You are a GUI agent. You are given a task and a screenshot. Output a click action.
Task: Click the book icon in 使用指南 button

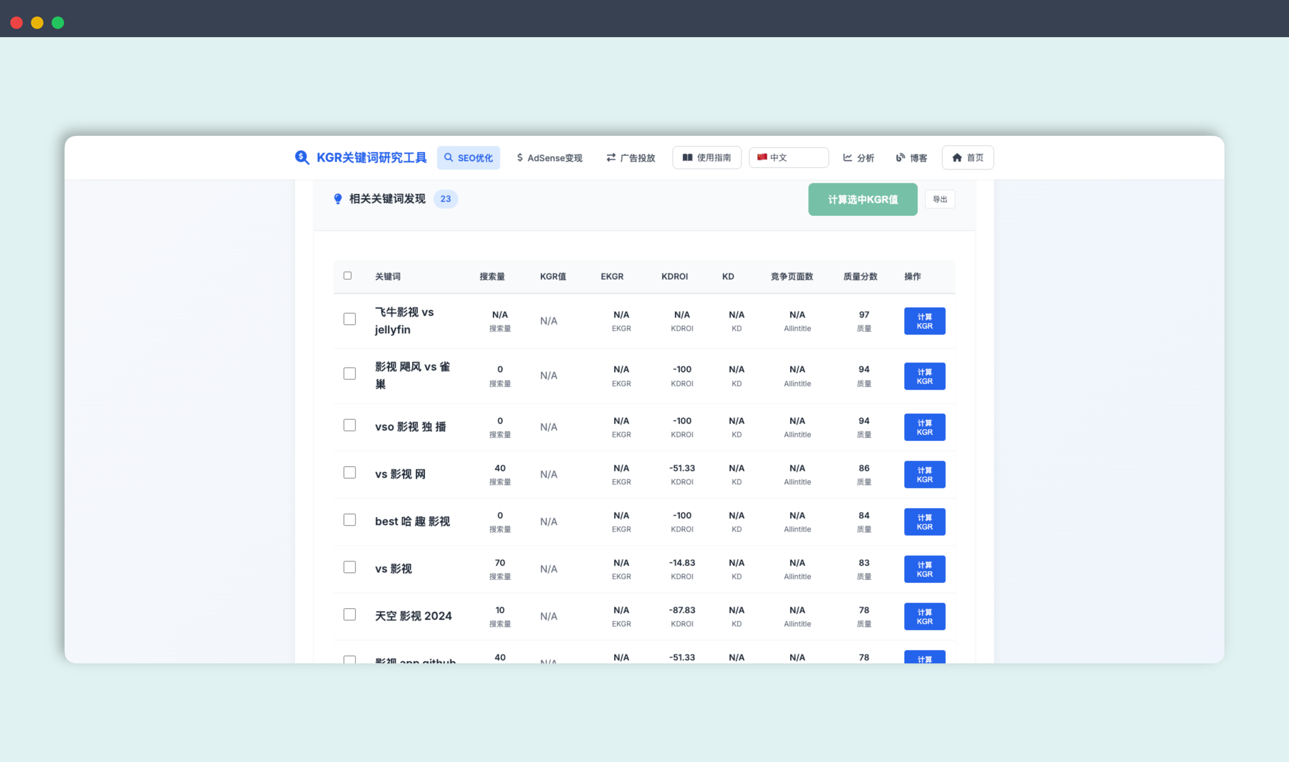tap(687, 157)
